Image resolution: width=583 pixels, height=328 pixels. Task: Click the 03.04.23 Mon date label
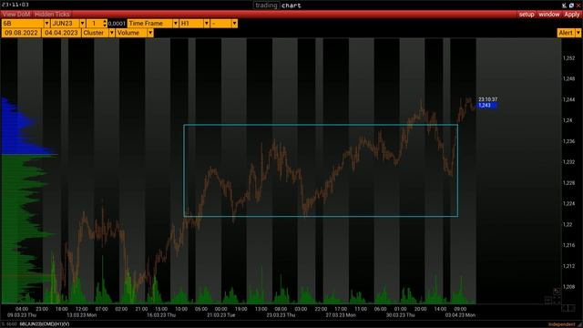click(x=460, y=315)
